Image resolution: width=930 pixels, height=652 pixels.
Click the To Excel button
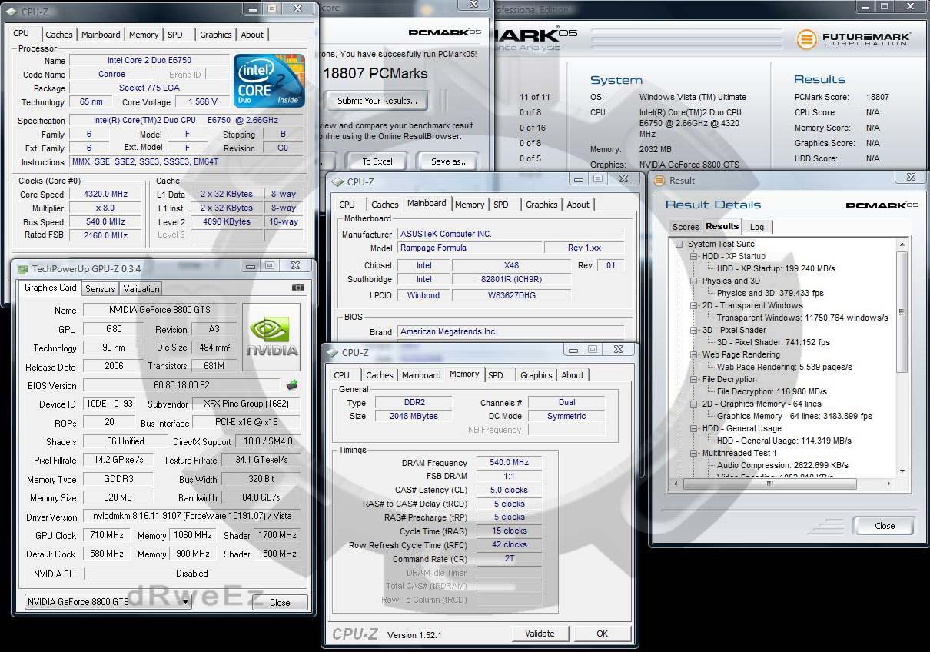[377, 161]
